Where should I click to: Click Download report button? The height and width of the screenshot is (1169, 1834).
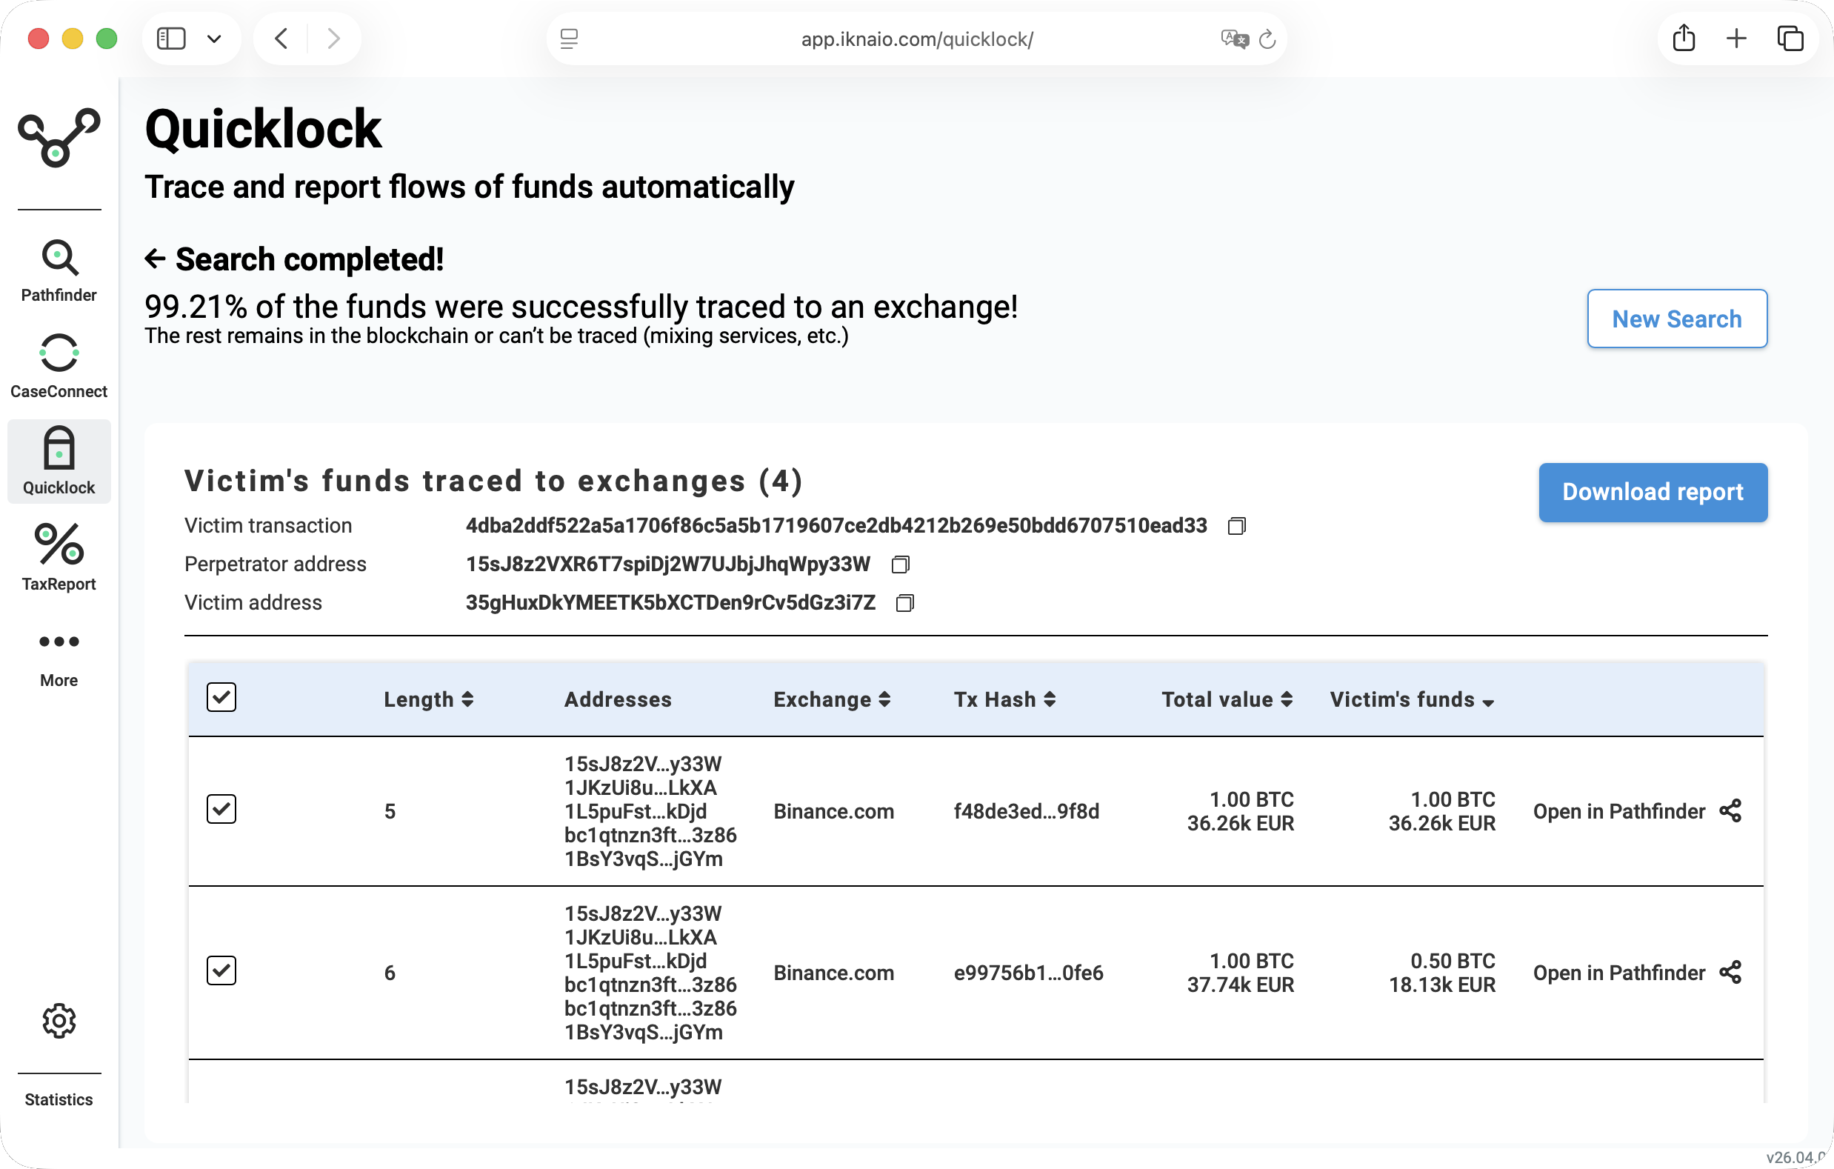coord(1653,492)
